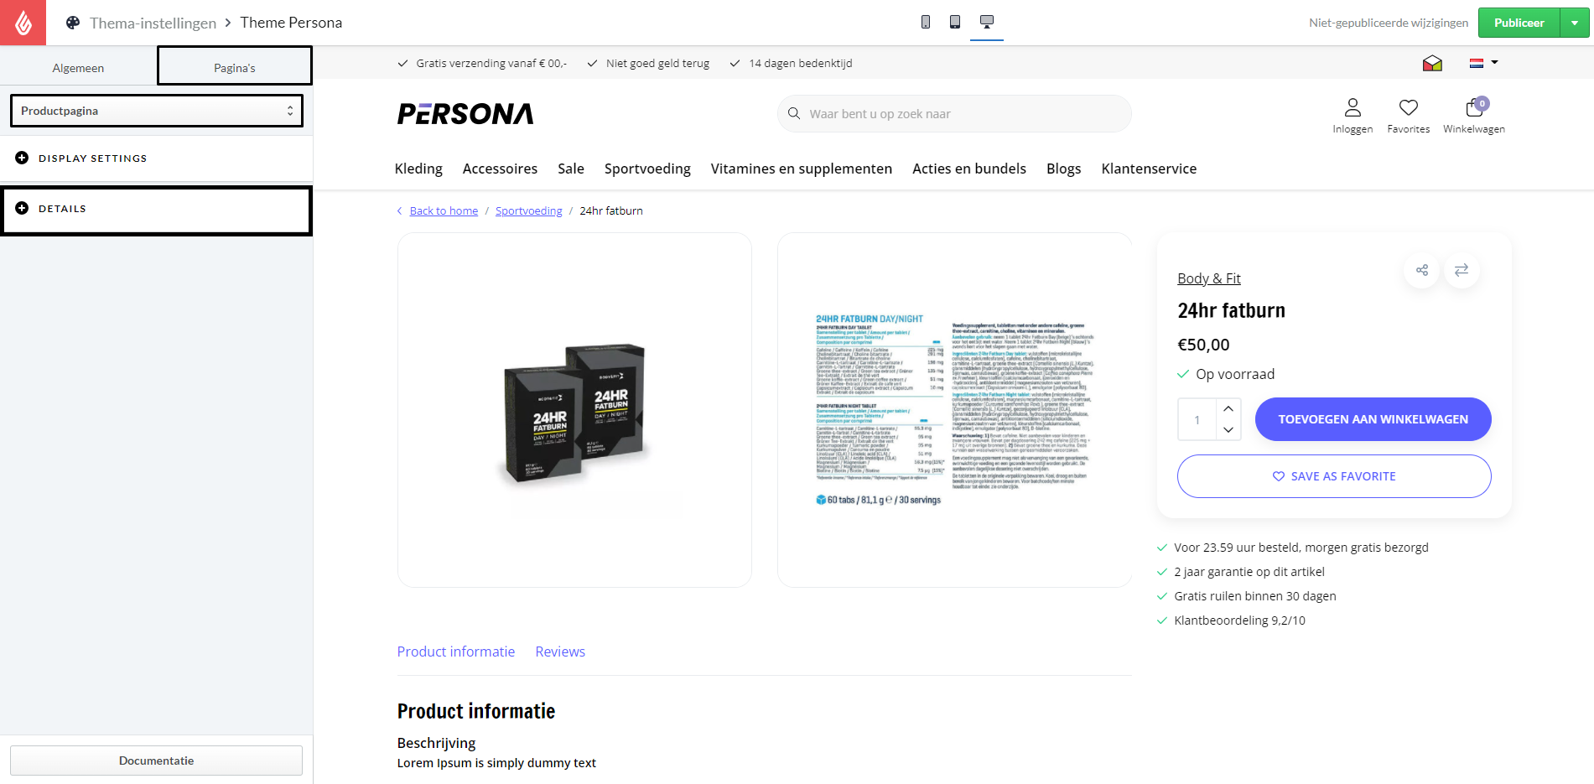Click the Back to home breadcrumb
This screenshot has height=784, width=1594.
[444, 210]
